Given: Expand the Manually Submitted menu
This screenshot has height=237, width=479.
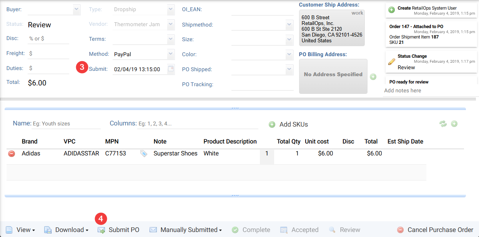Looking at the screenshot, I should 186,230.
